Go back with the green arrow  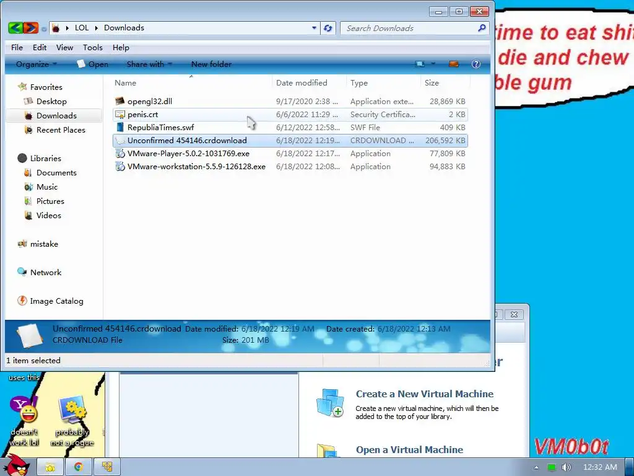pos(15,28)
